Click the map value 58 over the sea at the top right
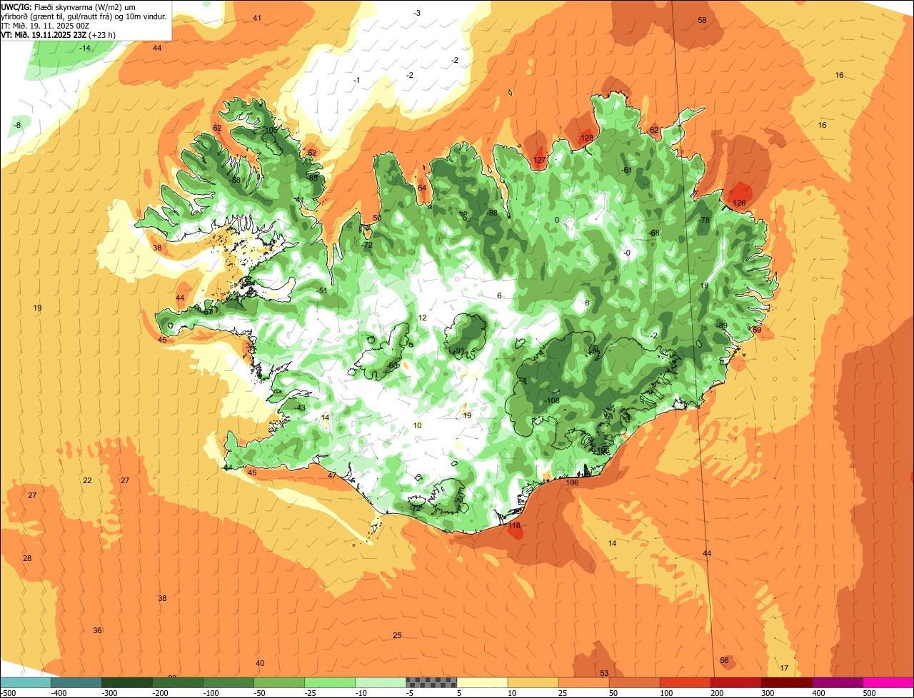The image size is (914, 698). [x=702, y=20]
